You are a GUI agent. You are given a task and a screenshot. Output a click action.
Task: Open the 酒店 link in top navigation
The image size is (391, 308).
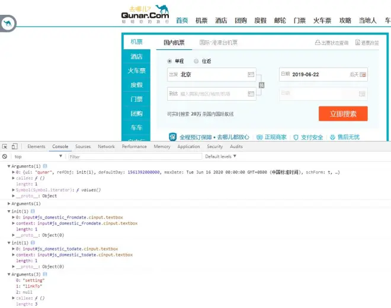(221, 20)
